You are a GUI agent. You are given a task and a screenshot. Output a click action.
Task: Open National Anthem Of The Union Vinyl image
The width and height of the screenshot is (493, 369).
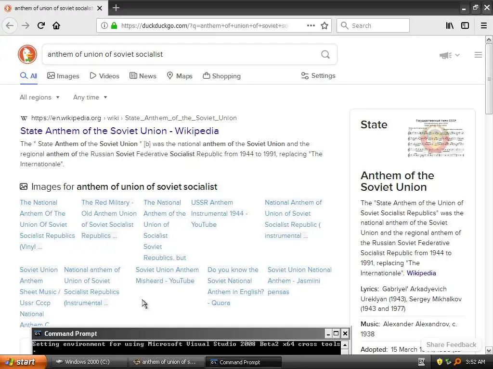pos(47,224)
